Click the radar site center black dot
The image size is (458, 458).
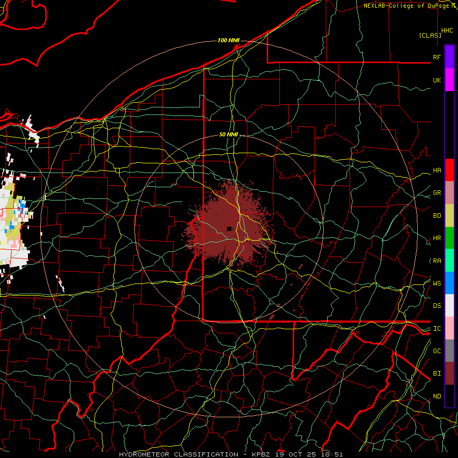tap(230, 228)
